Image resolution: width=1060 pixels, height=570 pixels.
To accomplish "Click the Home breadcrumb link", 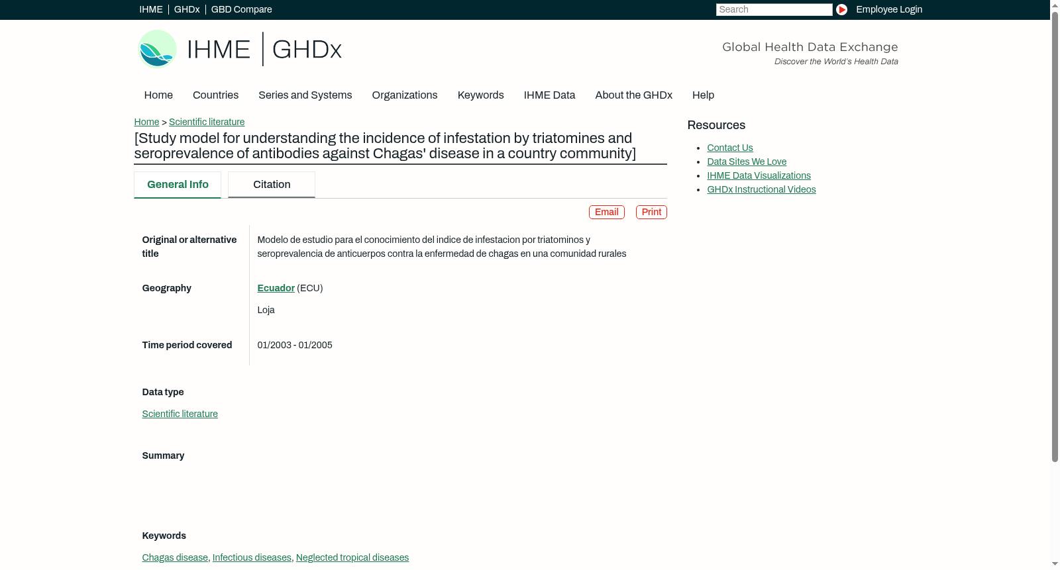I will tap(146, 122).
